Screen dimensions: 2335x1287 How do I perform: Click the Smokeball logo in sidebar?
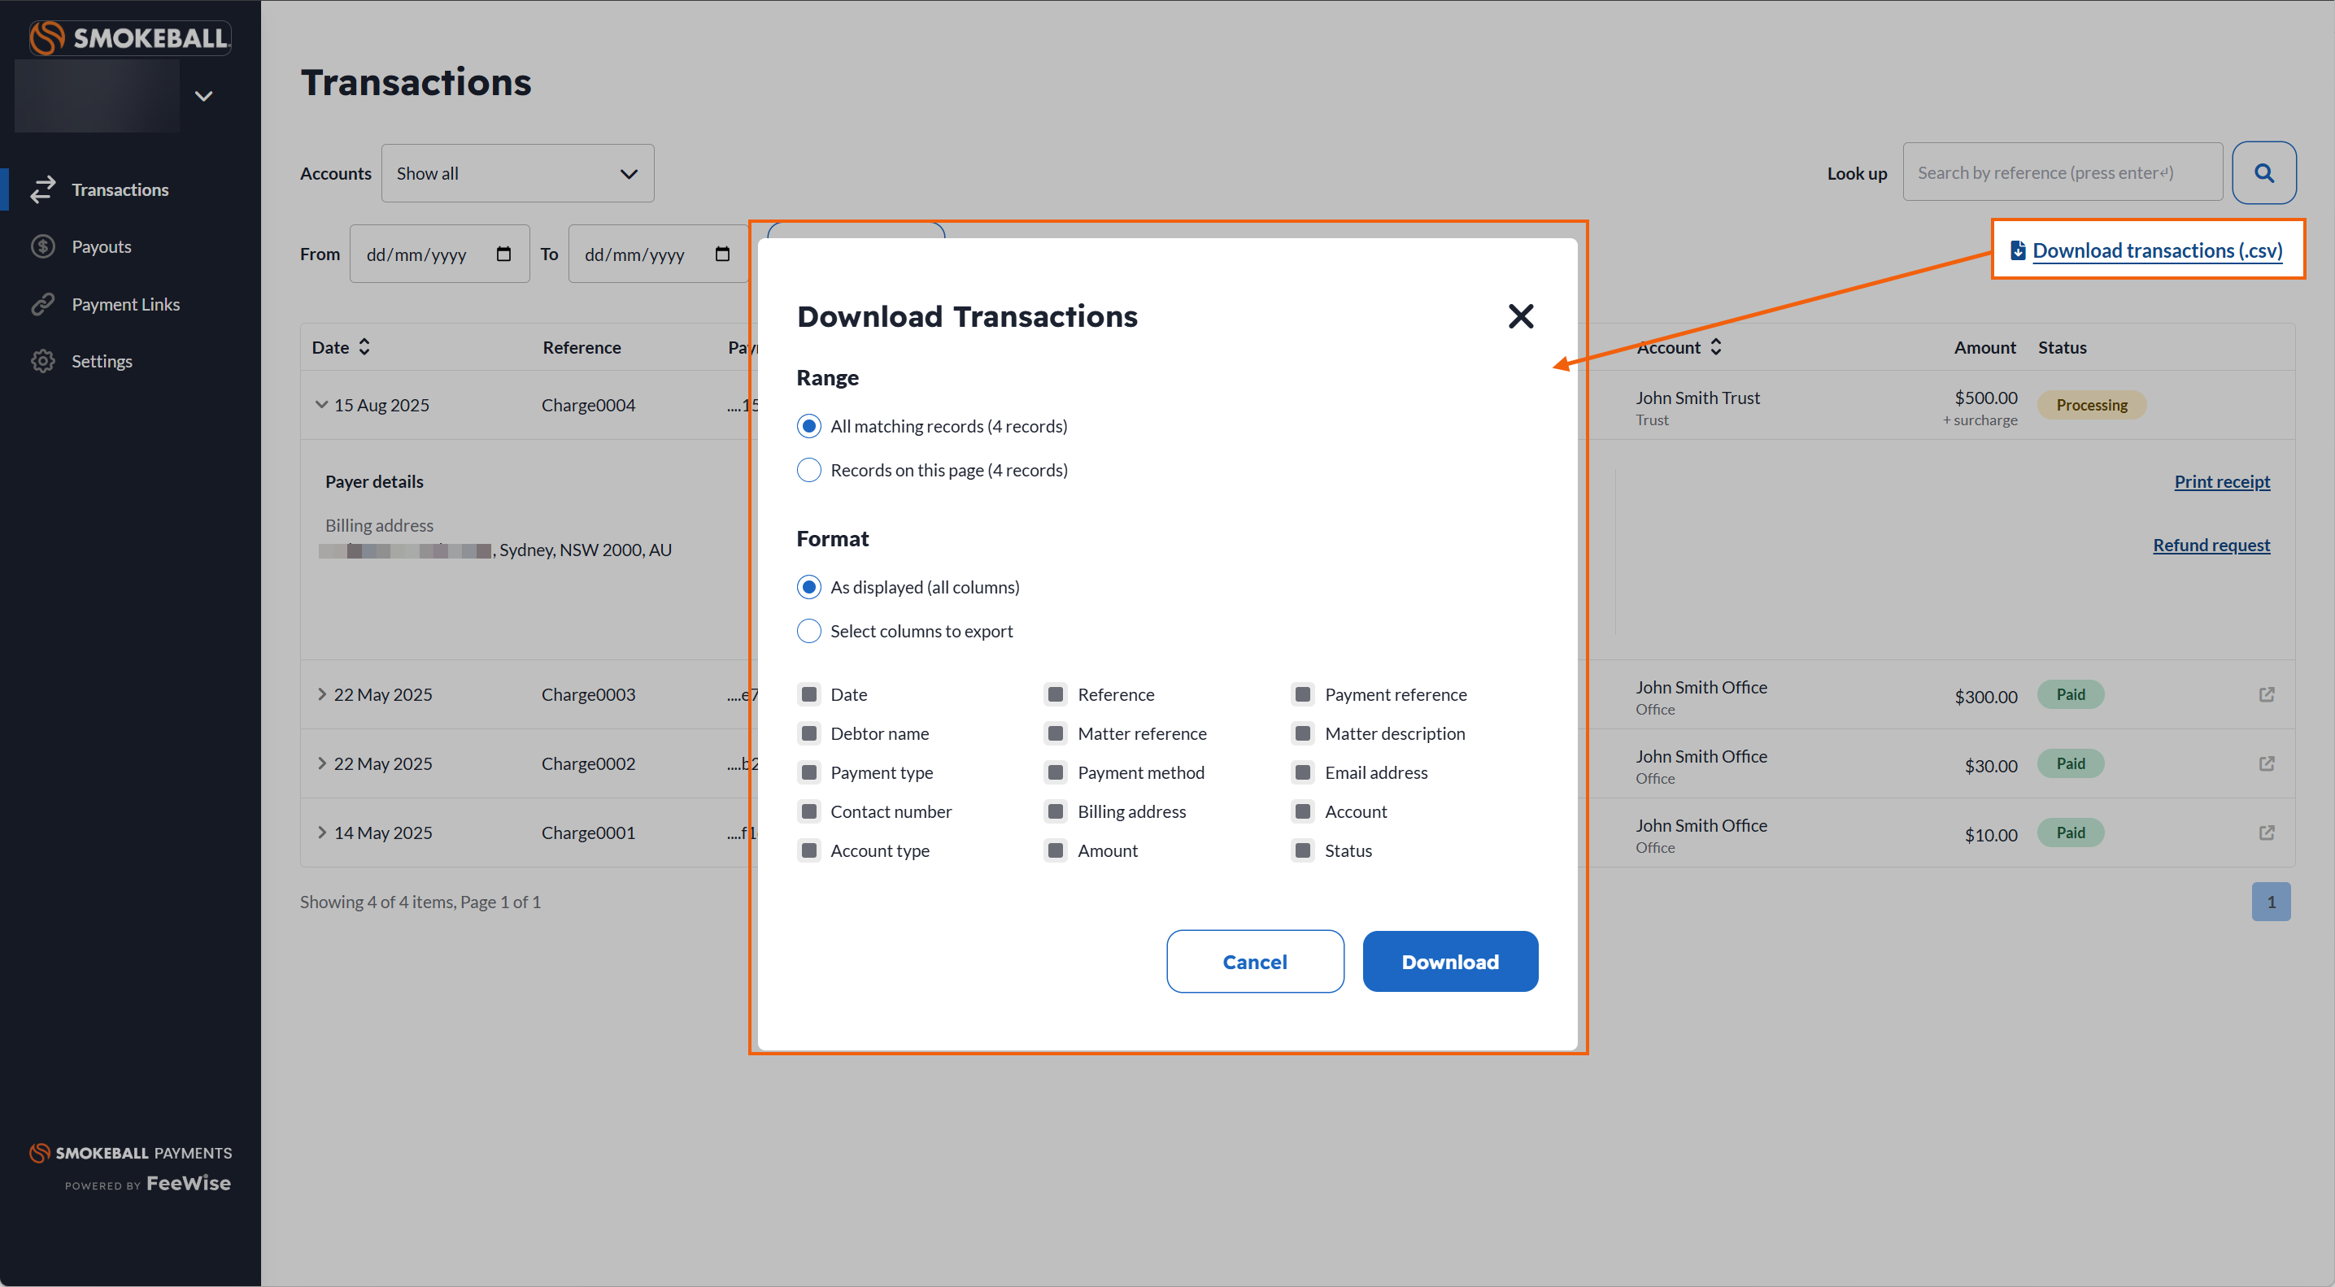(129, 38)
